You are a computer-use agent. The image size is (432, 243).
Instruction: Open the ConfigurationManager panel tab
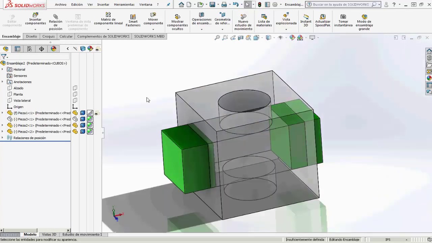pos(29,49)
